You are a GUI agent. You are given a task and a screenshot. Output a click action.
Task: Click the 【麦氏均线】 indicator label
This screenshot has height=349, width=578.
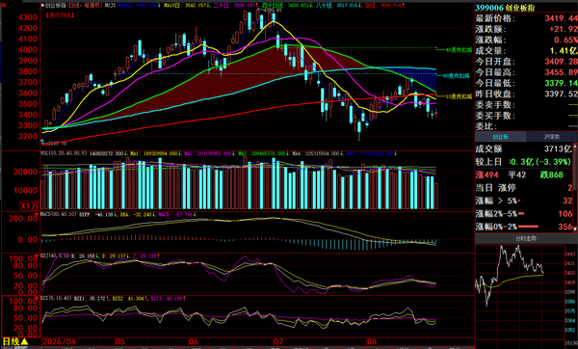(x=60, y=15)
